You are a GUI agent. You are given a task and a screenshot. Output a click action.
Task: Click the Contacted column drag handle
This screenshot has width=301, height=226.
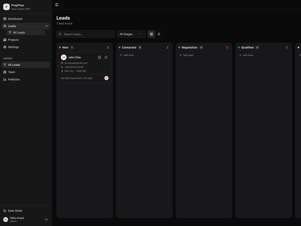[168, 48]
